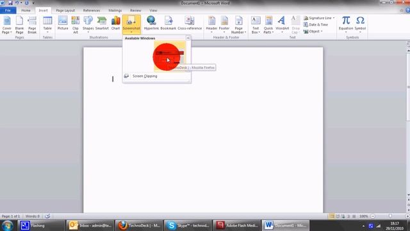Insert a Text Box
The width and height of the screenshot is (410, 231).
[256, 25]
